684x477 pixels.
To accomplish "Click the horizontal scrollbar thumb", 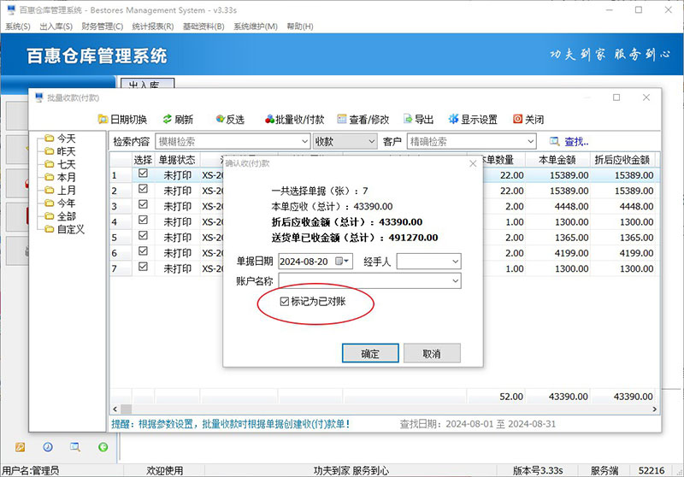I will (127, 409).
